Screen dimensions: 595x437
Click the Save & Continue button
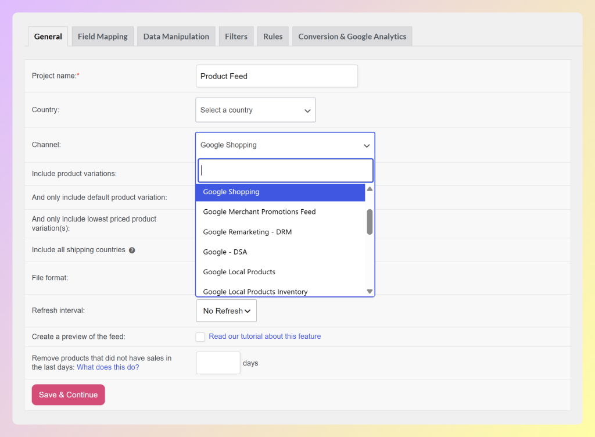click(69, 395)
